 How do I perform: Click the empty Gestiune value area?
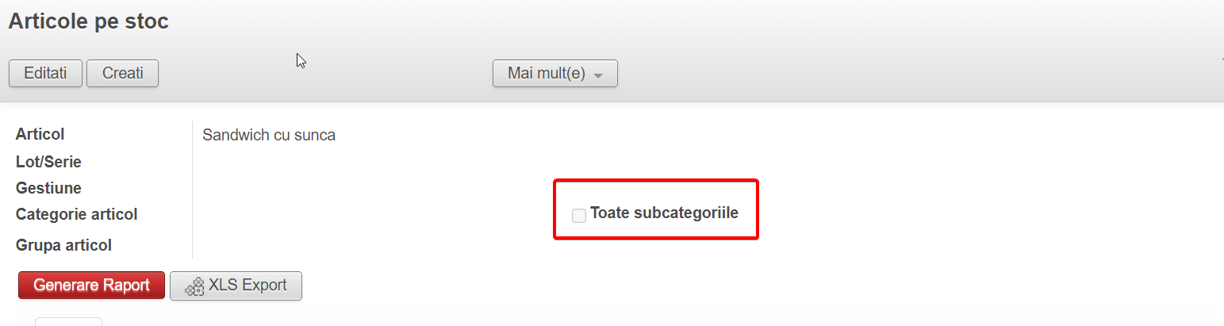pos(317,189)
